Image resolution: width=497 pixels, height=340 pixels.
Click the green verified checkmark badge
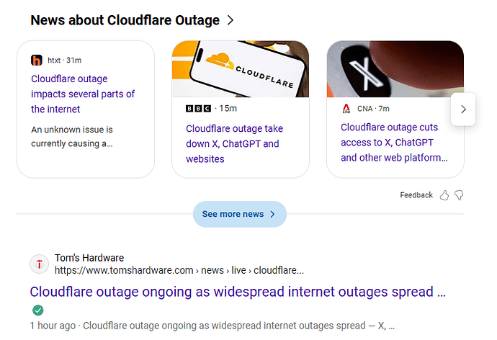[37, 310]
